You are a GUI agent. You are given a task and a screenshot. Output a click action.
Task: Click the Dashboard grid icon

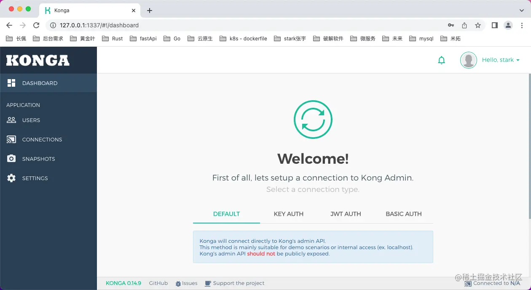point(11,83)
